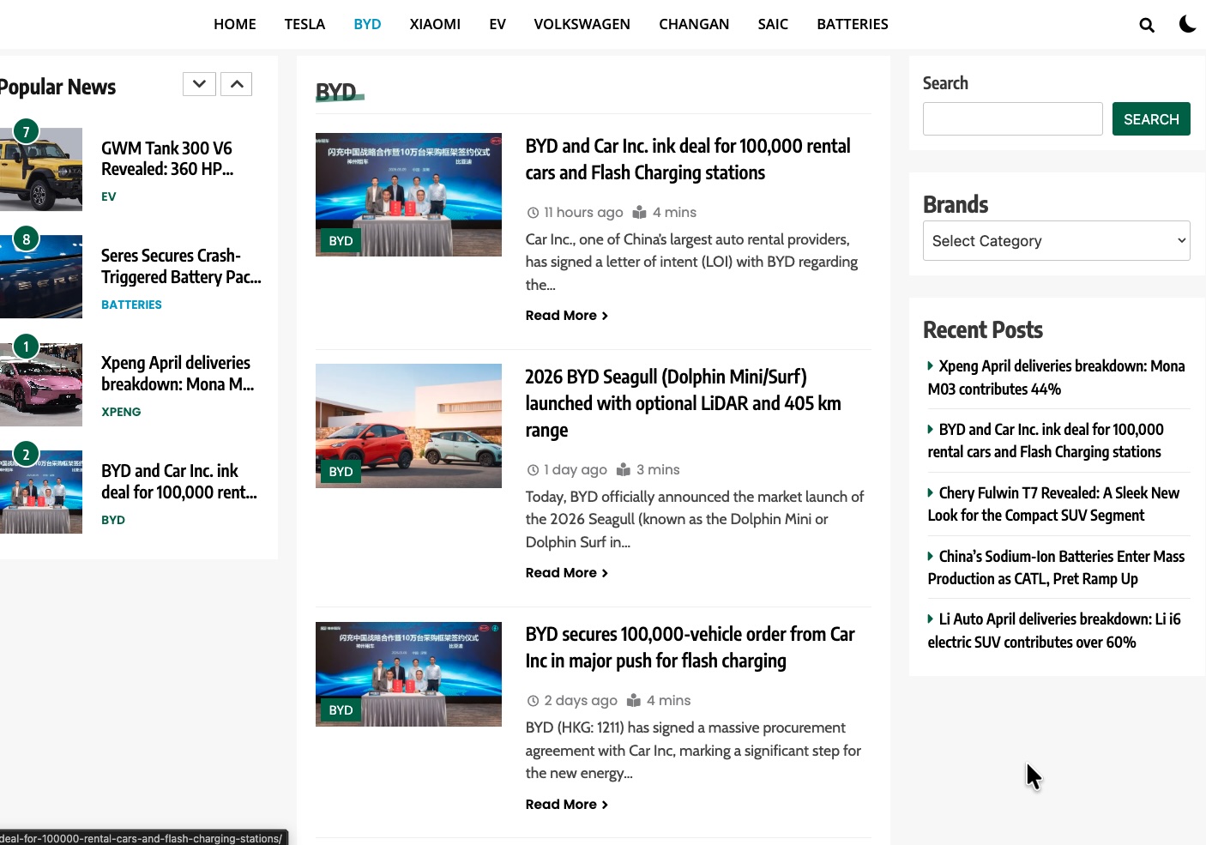This screenshot has width=1206, height=845.
Task: Select BYD in the top navigation
Action: [367, 24]
